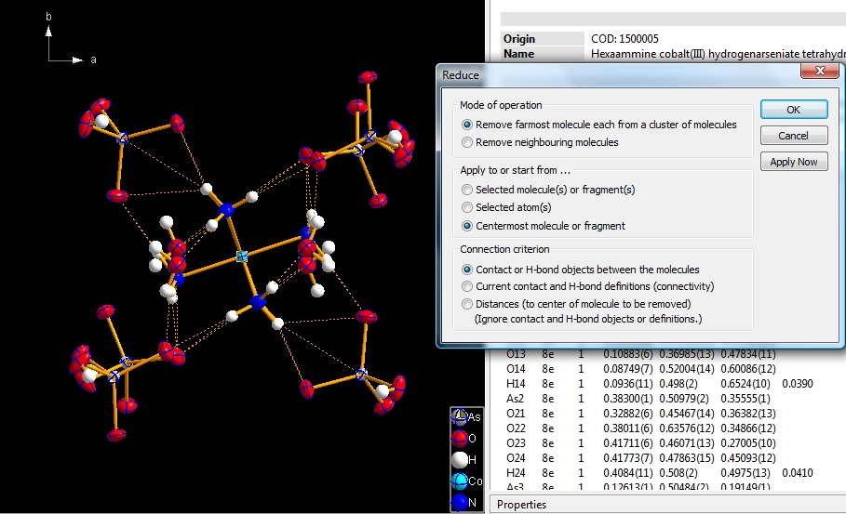The width and height of the screenshot is (846, 514).
Task: Click the red O atom legend icon
Action: (460, 438)
